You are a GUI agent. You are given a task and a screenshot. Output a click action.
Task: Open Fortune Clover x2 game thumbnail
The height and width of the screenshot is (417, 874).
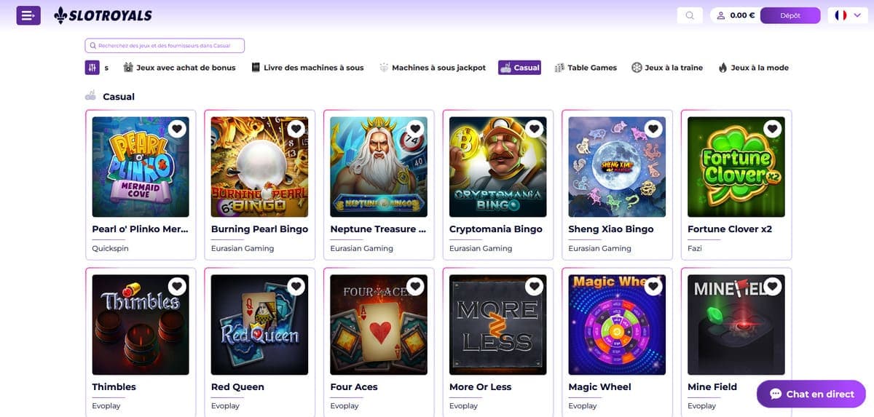tap(736, 167)
